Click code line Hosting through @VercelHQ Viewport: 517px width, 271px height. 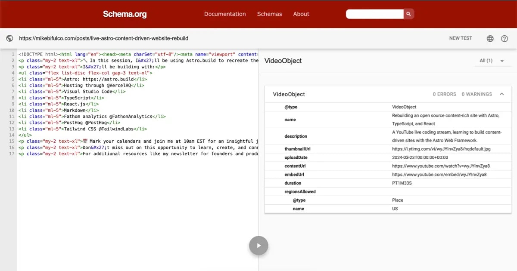tap(81, 85)
